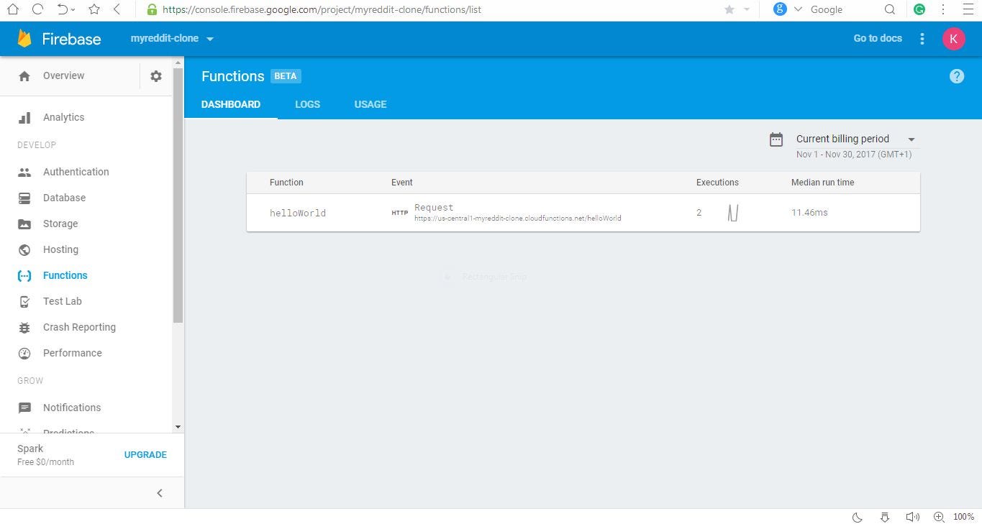The height and width of the screenshot is (524, 982).
Task: Click the blue Google search engine icon
Action: coord(779,9)
